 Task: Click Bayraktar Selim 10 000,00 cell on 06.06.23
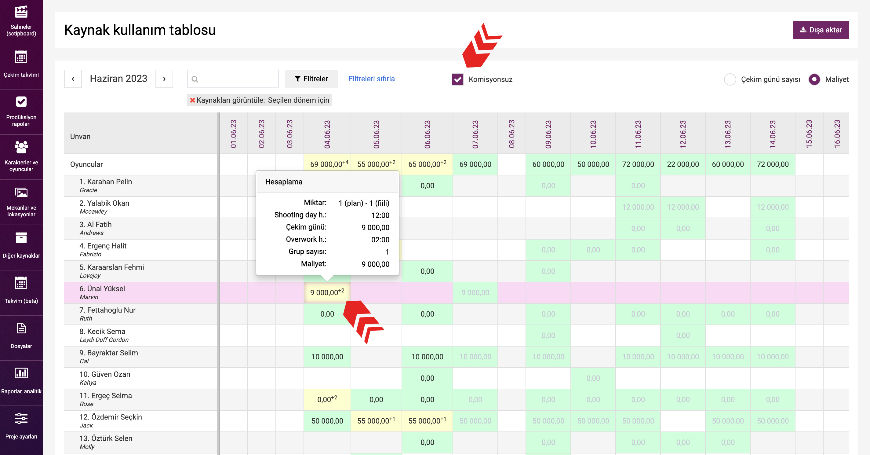427,357
